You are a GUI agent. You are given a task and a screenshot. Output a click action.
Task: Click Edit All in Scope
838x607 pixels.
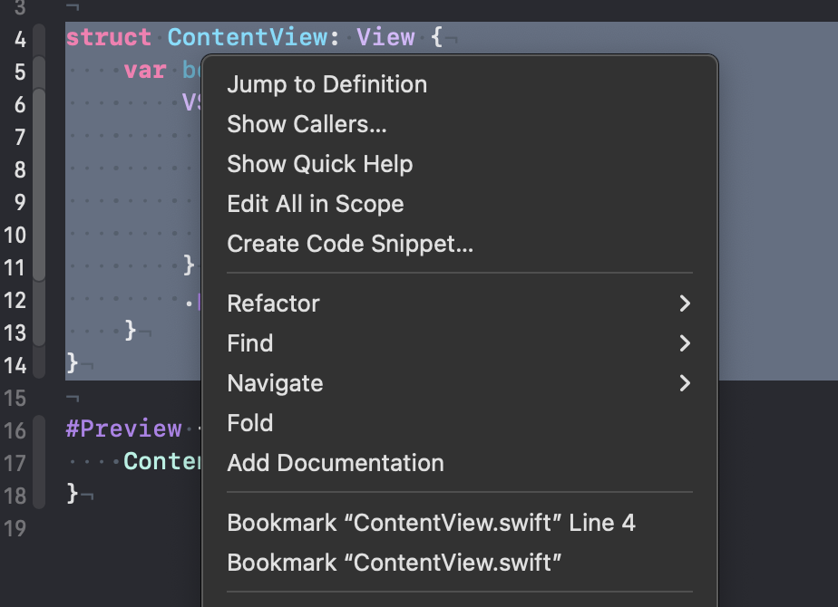[x=315, y=204]
